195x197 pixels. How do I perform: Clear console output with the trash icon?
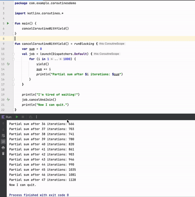click(3, 153)
